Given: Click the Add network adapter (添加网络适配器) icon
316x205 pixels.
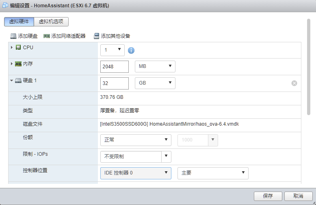Looking at the screenshot, I should (x=47, y=36).
